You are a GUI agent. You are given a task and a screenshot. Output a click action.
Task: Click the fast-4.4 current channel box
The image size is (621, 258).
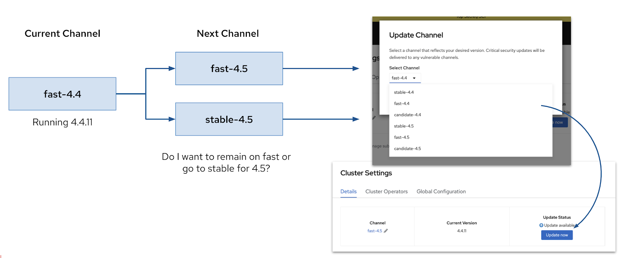pyautogui.click(x=62, y=94)
